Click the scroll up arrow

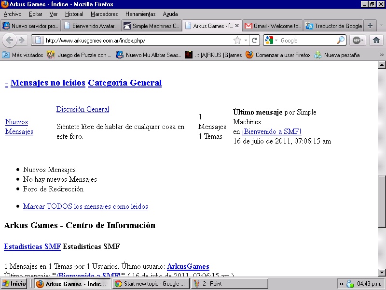(382, 65)
